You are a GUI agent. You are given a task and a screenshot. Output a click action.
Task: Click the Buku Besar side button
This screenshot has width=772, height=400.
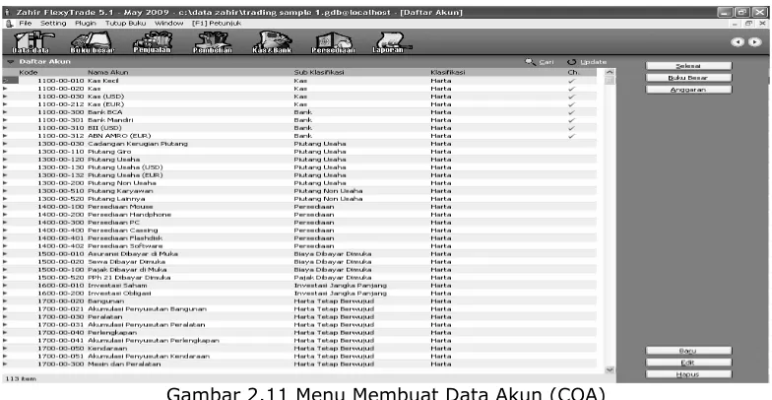click(688, 78)
